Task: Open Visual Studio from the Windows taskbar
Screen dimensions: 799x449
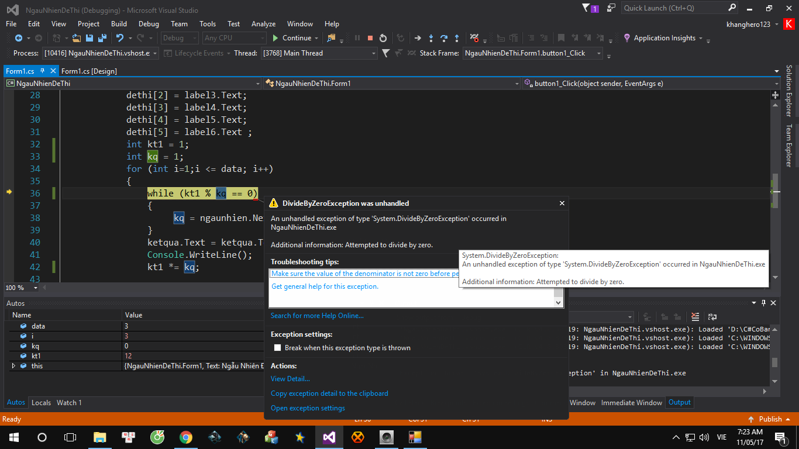Action: [x=329, y=437]
